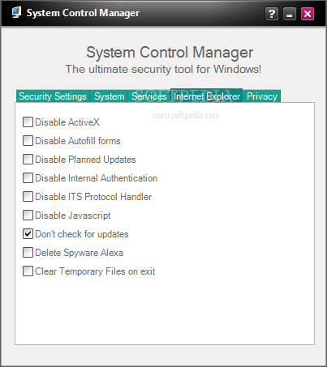The width and height of the screenshot is (327, 367).
Task: Tick the Disable Autofill forms option
Action: (x=28, y=141)
